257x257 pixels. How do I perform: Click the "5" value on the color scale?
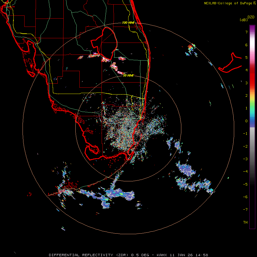click(246, 57)
